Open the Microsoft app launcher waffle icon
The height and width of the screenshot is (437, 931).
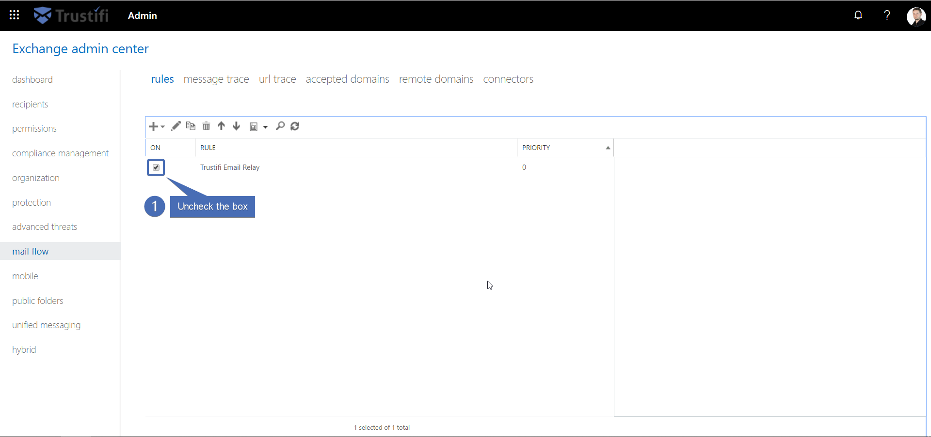14,15
